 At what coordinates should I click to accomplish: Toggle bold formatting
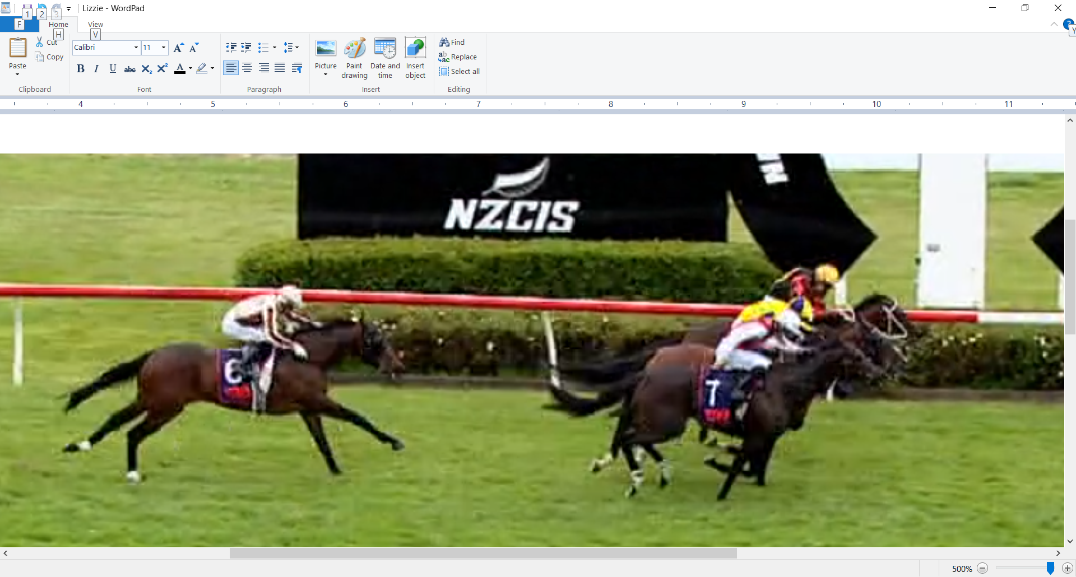(x=80, y=69)
